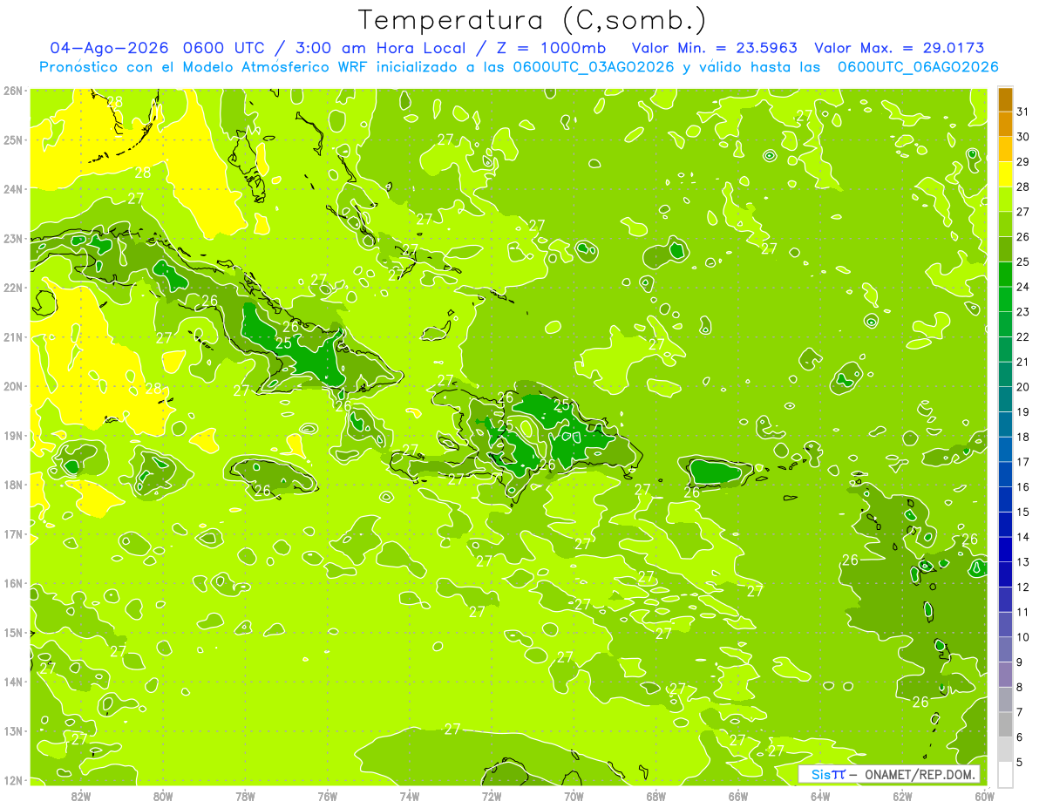This screenshot has width=1046, height=808.
Task: Click the "14N" latitude axis label
Action: [x=13, y=682]
